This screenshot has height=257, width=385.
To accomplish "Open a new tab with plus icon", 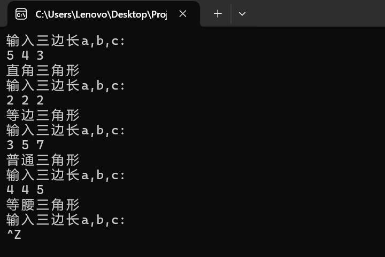I will click(x=218, y=14).
